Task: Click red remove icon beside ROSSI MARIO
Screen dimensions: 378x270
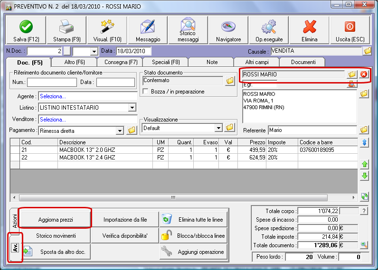Action: pos(364,74)
